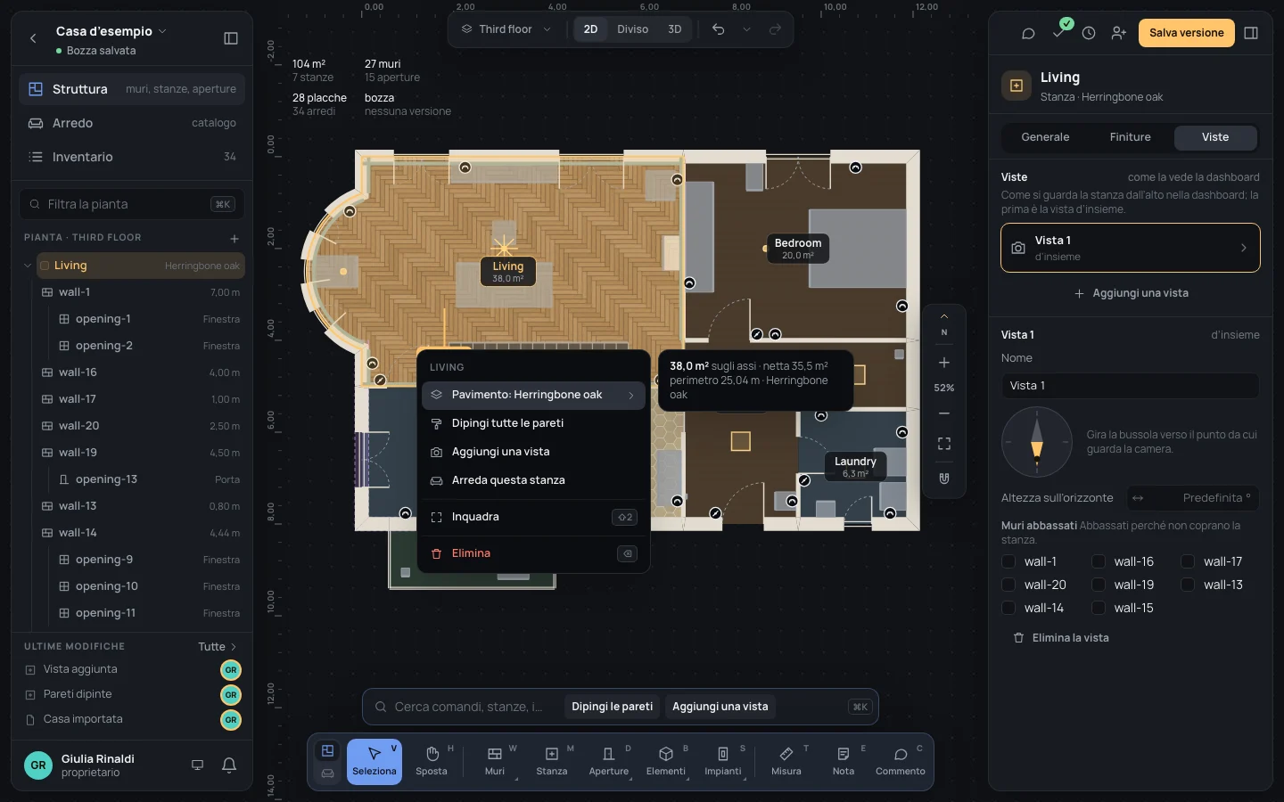Toggle the right panel layout icon

coord(1251,33)
